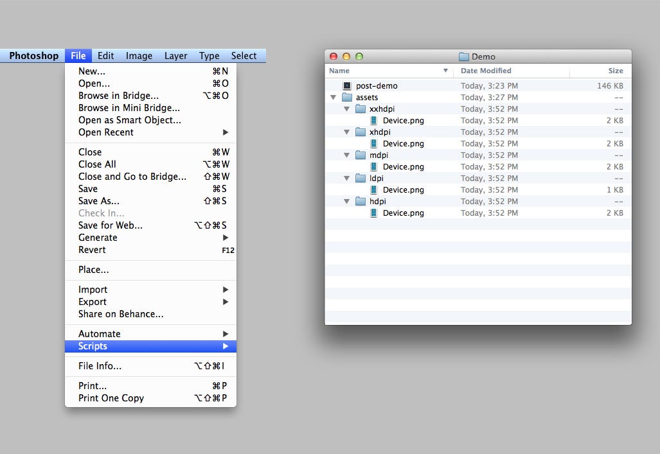Click the mdpi folder icon
Viewport: 660px width, 454px height.
(x=361, y=155)
